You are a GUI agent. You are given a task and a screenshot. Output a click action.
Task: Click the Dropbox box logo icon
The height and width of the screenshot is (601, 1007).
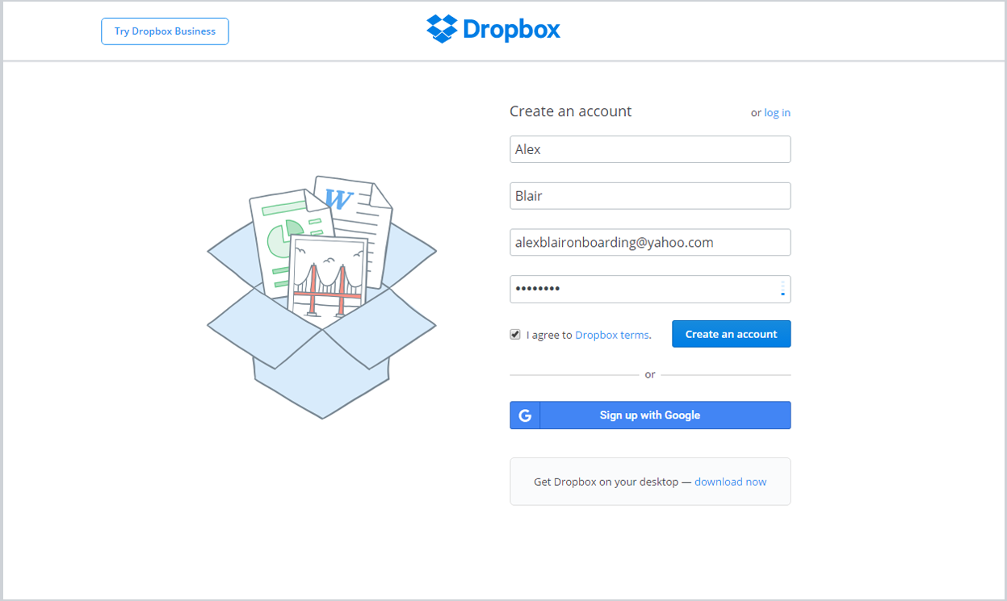[x=440, y=29]
